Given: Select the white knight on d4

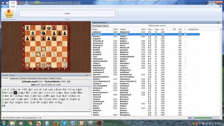Looking at the screenshot, I should tap(43, 49).
